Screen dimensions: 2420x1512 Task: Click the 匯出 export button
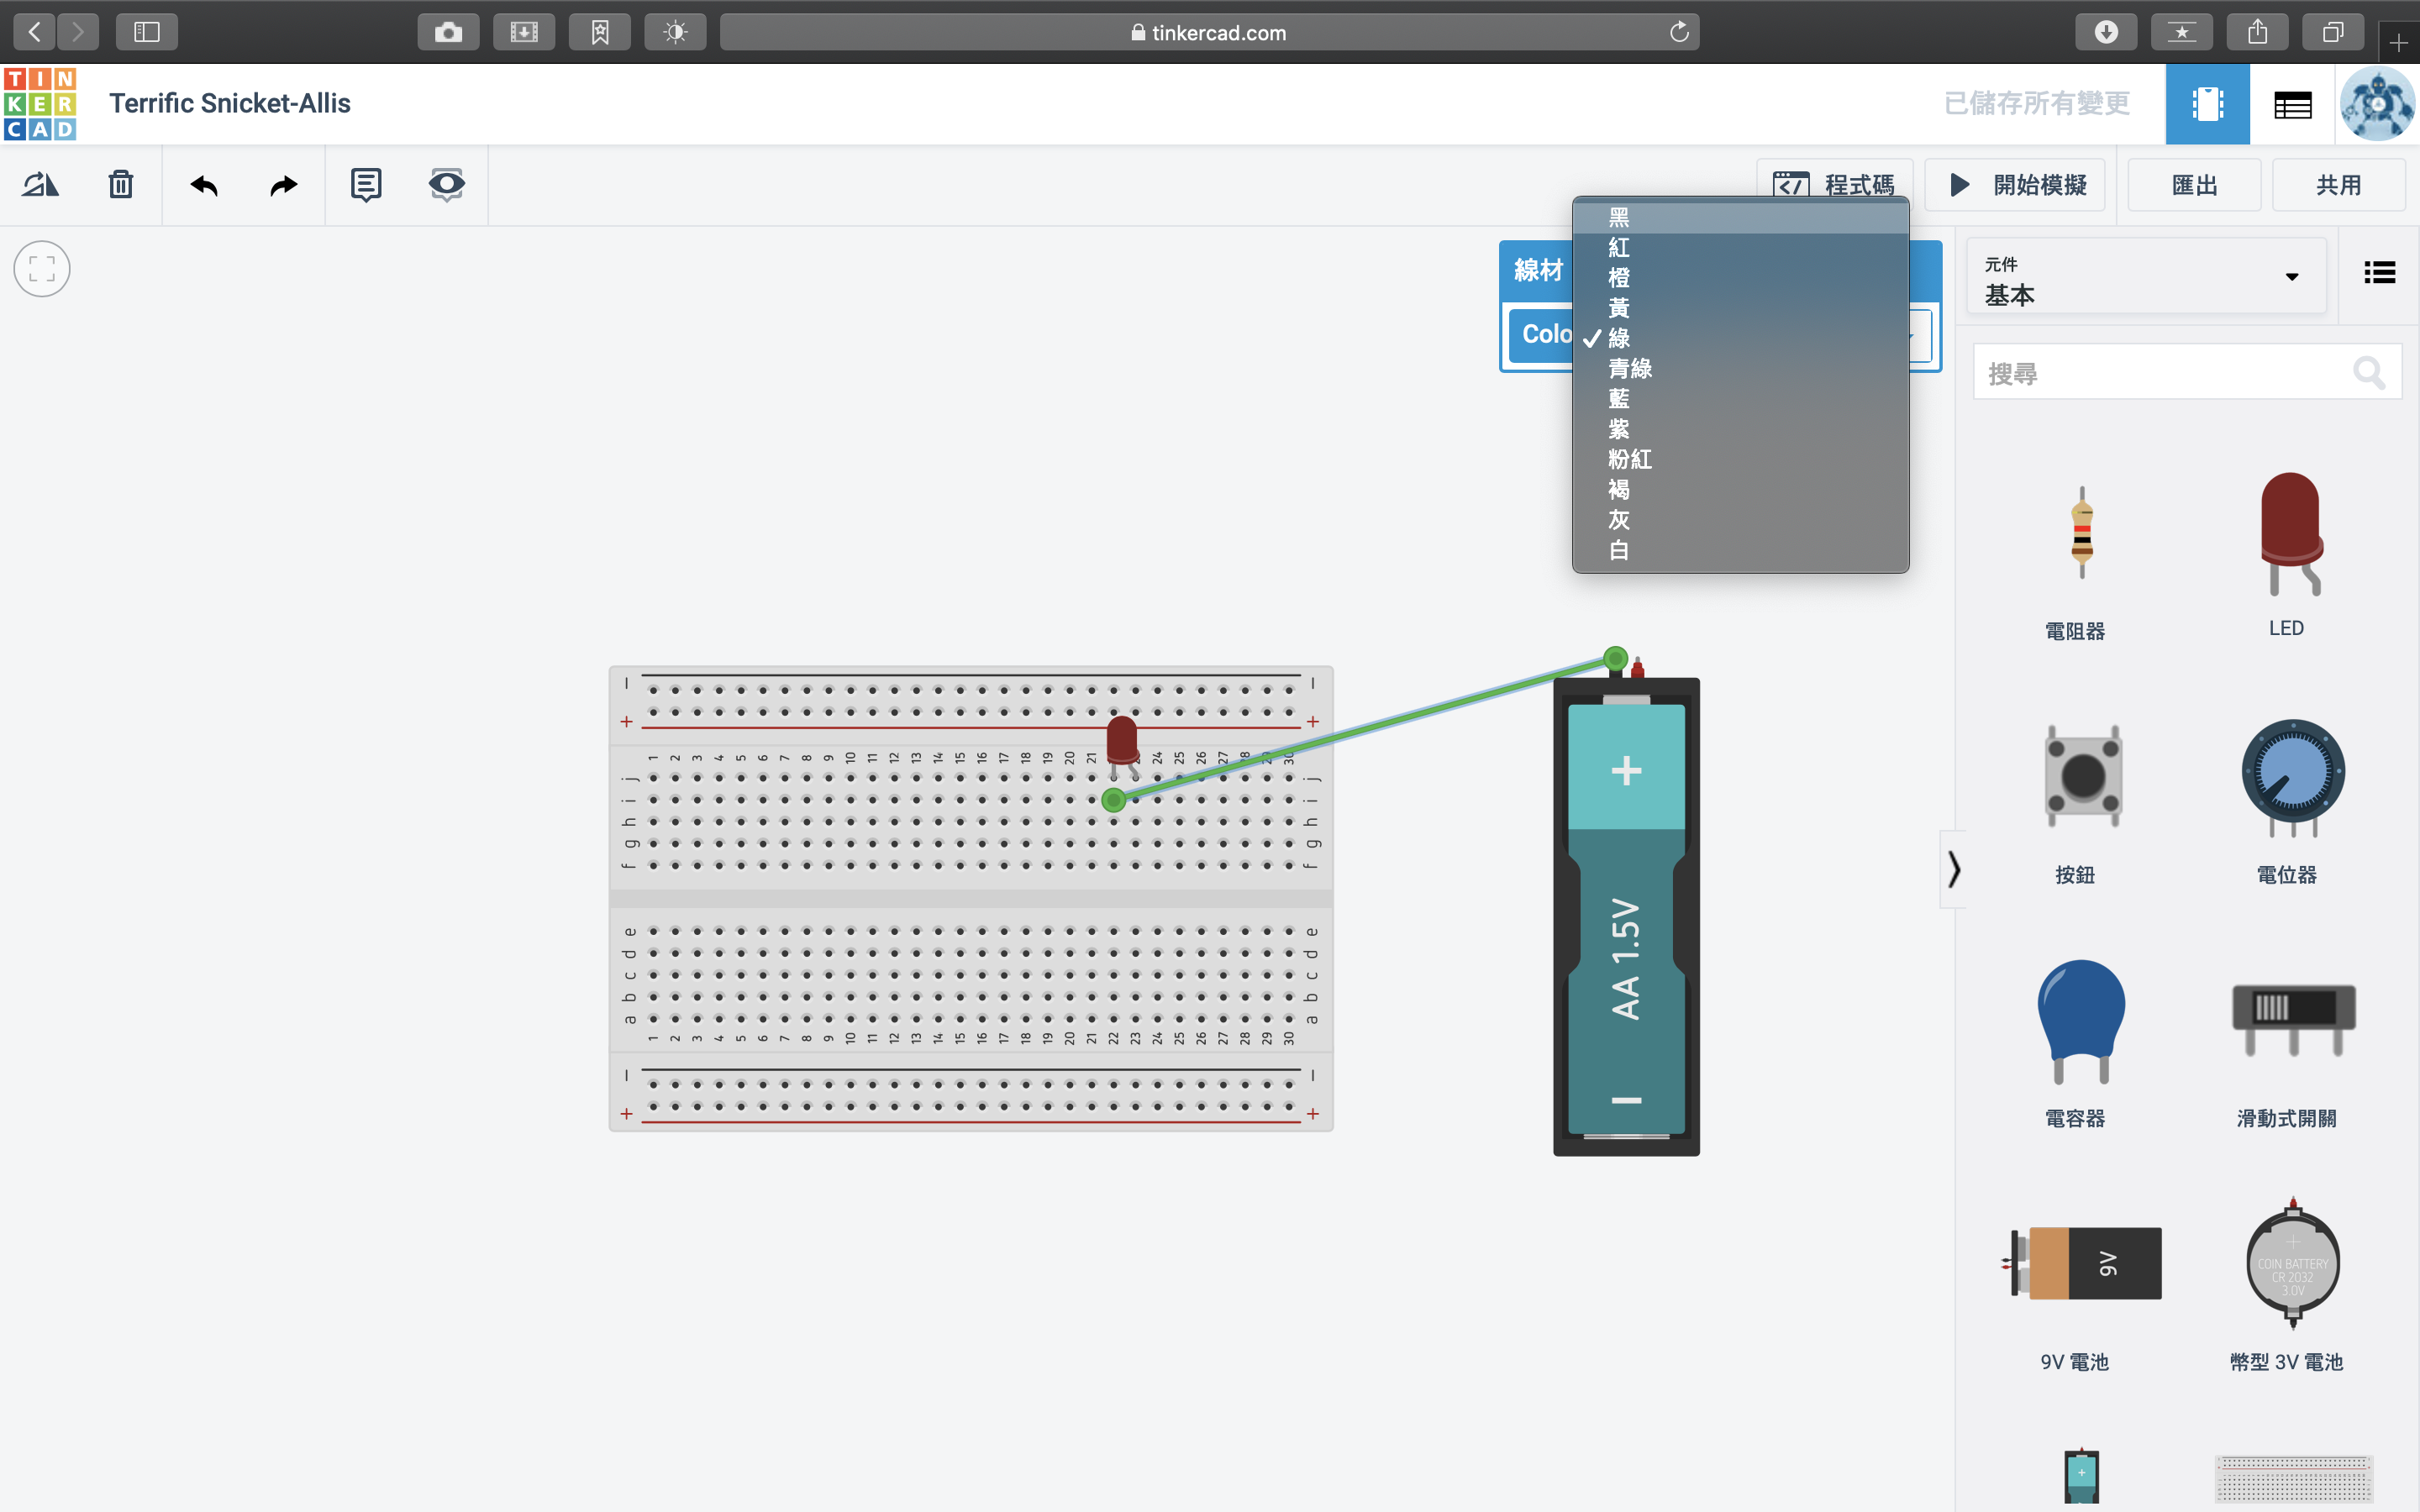[2194, 185]
